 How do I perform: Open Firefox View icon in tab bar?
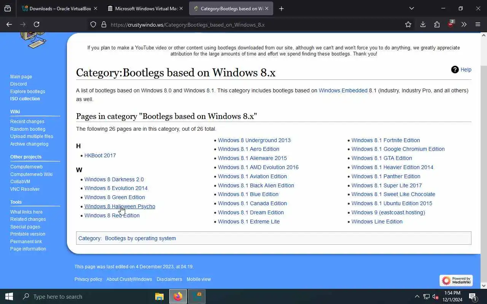[8, 8]
